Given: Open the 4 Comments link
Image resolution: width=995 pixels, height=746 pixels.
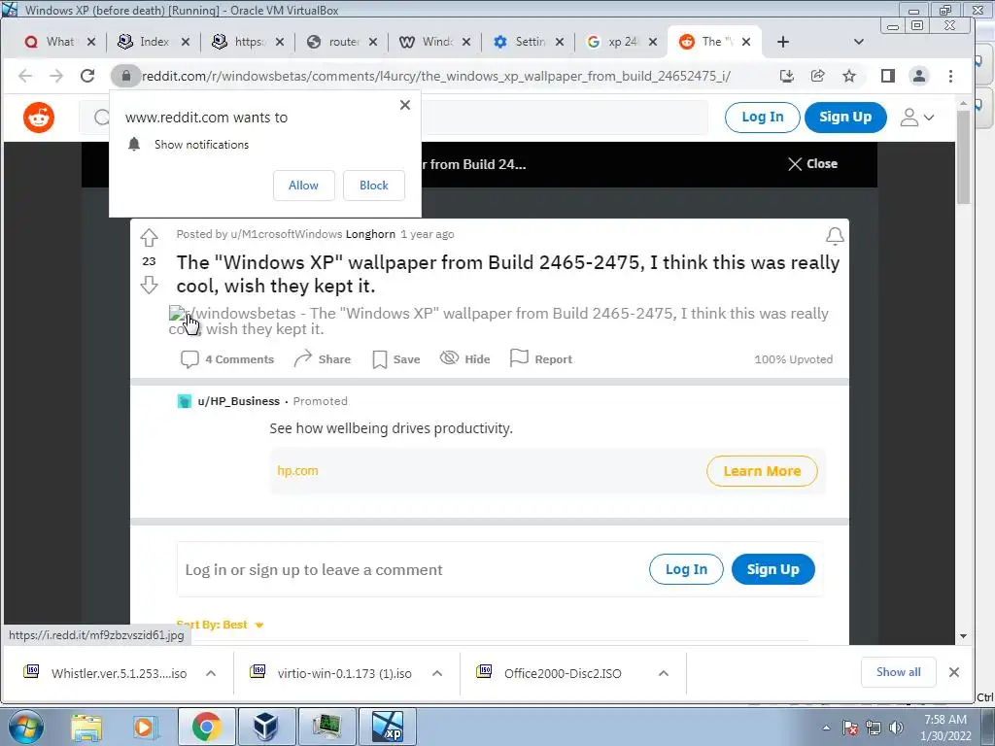Looking at the screenshot, I should (x=227, y=359).
